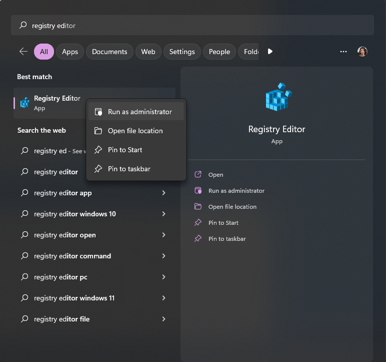Click the back arrow icon

coord(23,52)
